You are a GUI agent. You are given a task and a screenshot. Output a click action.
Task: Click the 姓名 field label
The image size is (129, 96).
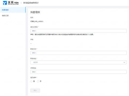32,18
